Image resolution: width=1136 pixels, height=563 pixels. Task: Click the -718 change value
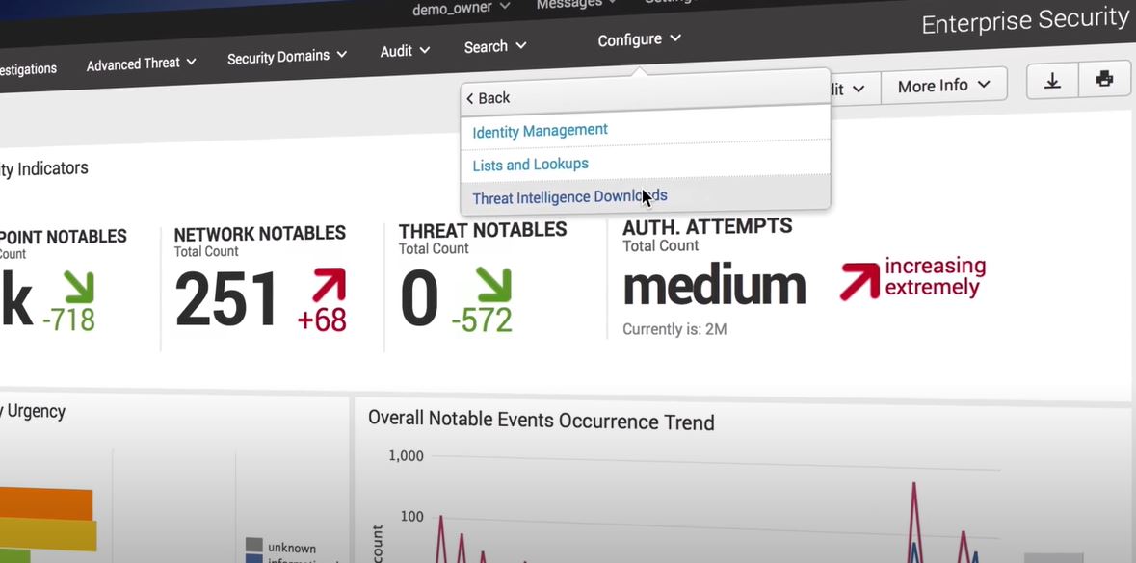[68, 320]
